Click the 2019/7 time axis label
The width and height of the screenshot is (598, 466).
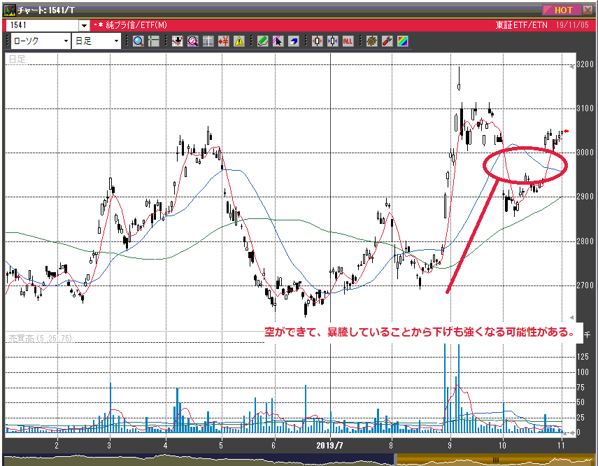click(x=330, y=446)
